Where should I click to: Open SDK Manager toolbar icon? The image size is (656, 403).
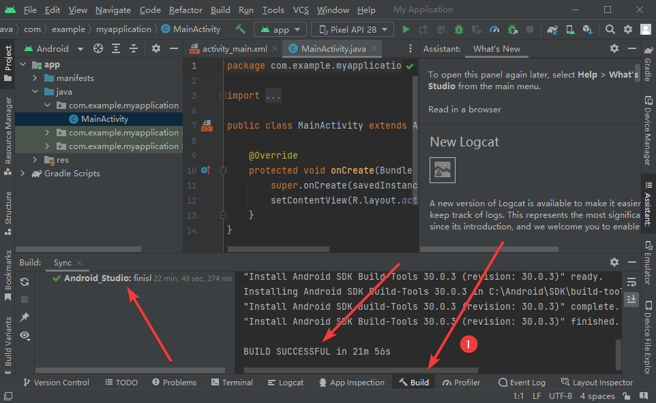pos(587,30)
